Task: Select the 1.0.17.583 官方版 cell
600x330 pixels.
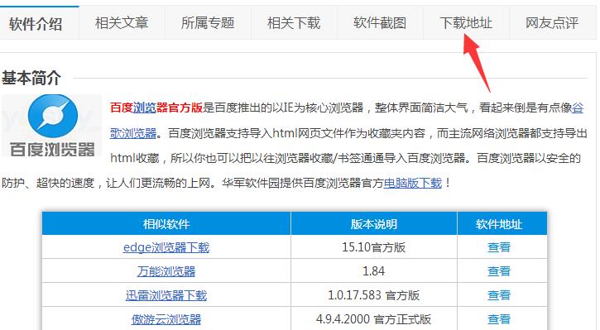Action: click(373, 295)
